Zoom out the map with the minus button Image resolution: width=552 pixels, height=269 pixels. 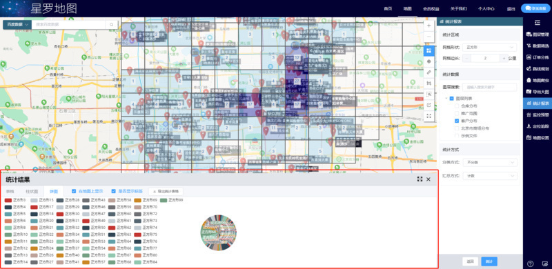(x=428, y=37)
